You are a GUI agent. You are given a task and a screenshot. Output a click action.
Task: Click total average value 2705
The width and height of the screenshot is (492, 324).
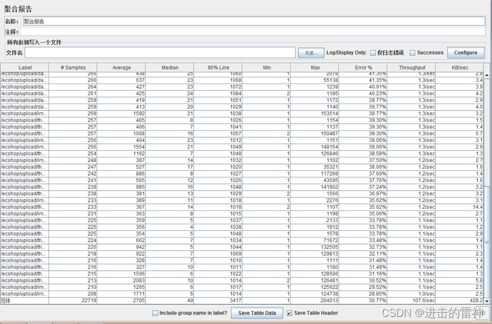[139, 301]
